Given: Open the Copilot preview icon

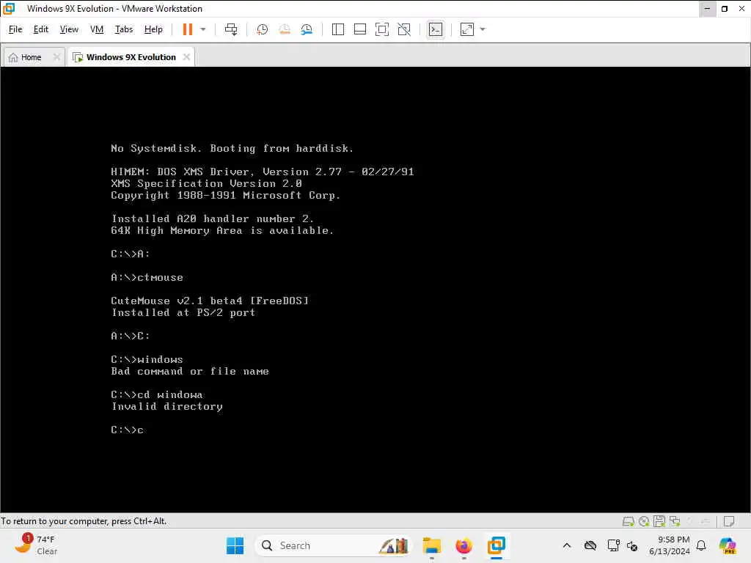Looking at the screenshot, I should point(728,545).
